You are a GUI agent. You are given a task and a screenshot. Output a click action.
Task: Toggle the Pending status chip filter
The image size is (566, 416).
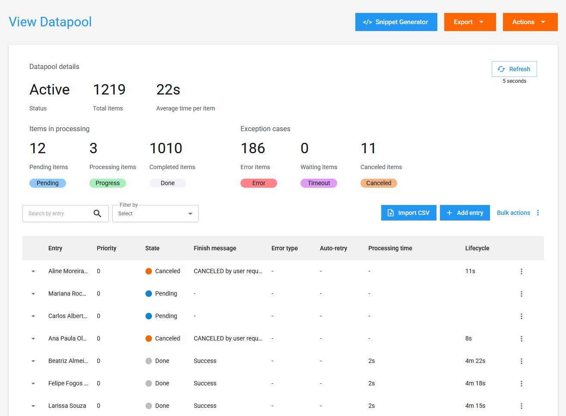(x=47, y=183)
